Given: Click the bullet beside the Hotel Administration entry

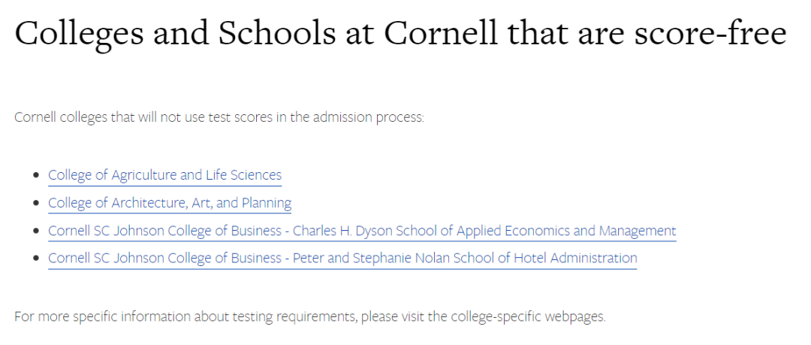Looking at the screenshot, I should [36, 258].
